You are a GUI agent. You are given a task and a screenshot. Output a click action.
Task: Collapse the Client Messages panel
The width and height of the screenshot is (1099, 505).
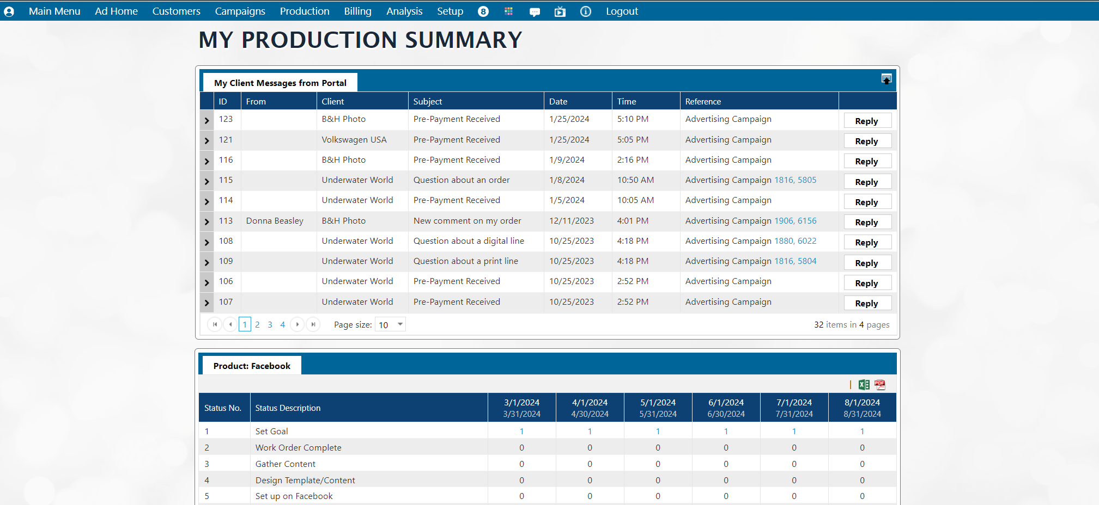pos(886,79)
